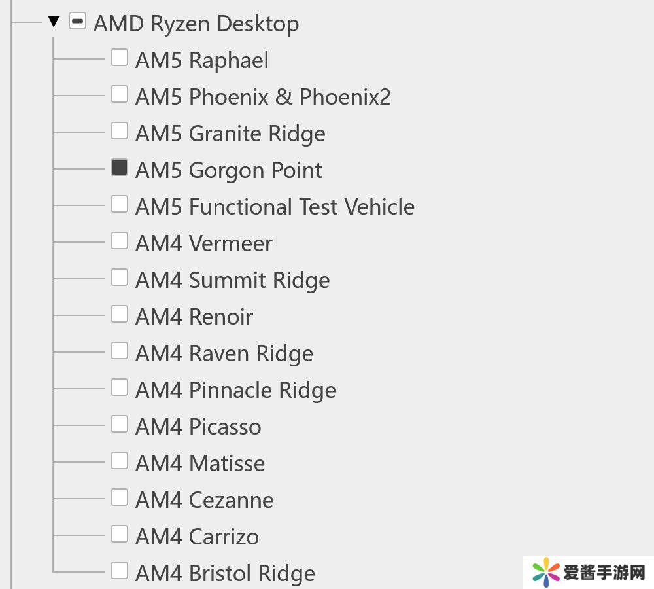Image resolution: width=654 pixels, height=589 pixels.
Task: Select the AM4 Carrizo entry
Action: tap(197, 537)
